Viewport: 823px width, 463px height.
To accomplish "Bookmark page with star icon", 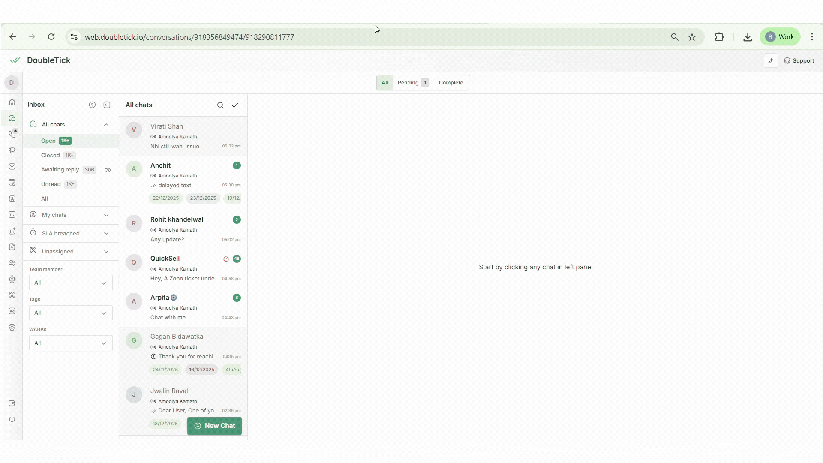I will (692, 37).
